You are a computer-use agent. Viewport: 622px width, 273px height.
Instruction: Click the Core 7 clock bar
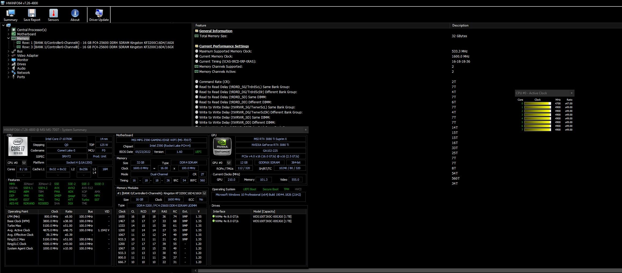click(537, 130)
